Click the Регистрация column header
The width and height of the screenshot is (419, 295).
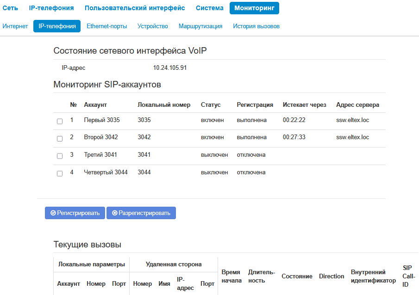pos(255,105)
